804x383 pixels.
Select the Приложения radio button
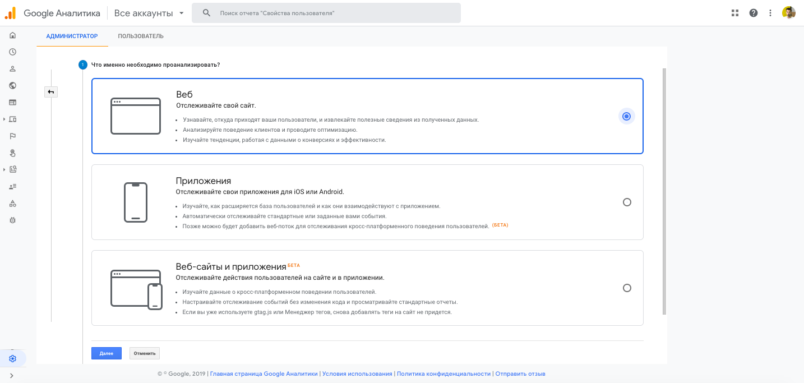click(627, 202)
